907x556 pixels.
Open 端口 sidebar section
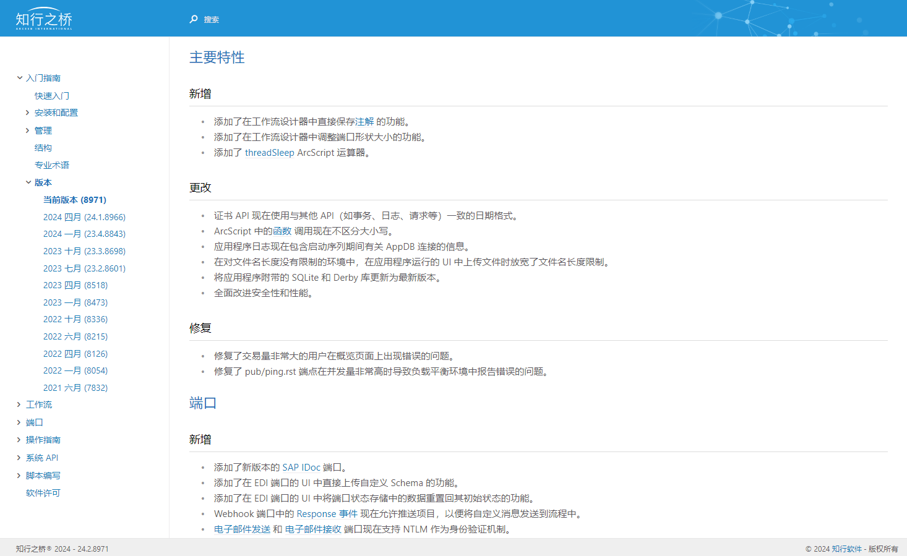(35, 422)
